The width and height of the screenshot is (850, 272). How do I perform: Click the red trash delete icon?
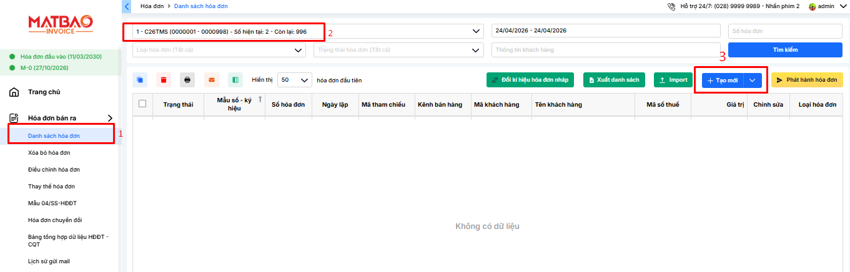164,80
